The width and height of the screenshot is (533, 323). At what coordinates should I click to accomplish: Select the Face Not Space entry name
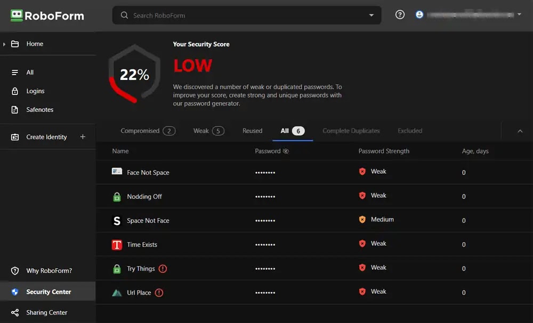(148, 173)
